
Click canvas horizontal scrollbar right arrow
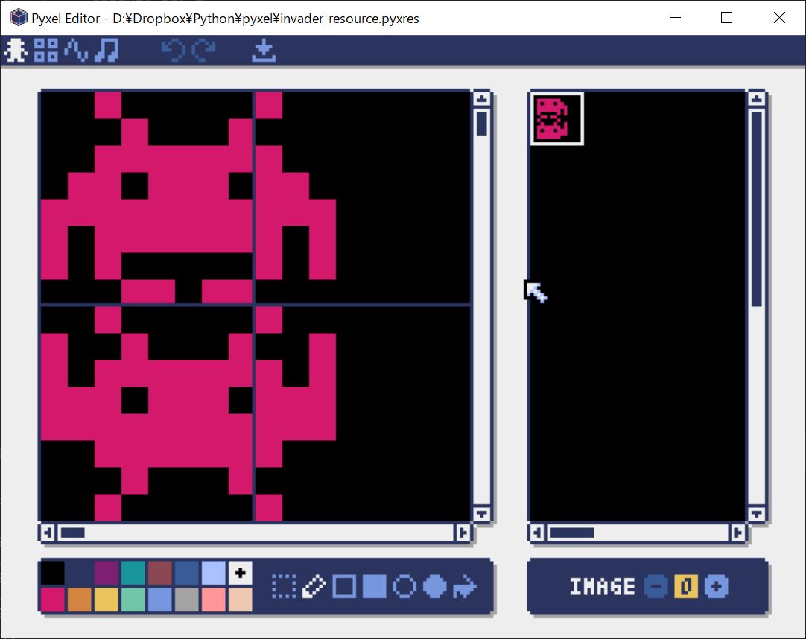tap(462, 532)
